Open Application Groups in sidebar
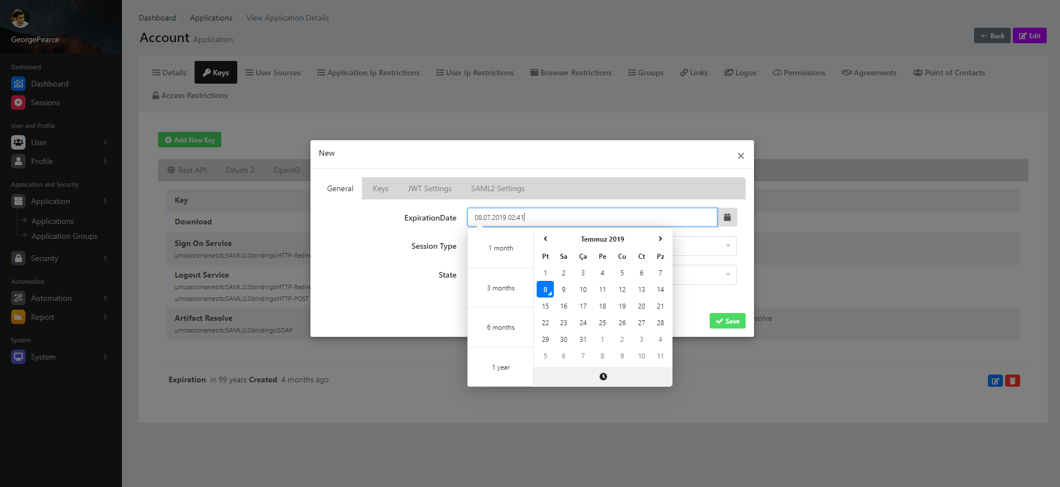 click(64, 236)
